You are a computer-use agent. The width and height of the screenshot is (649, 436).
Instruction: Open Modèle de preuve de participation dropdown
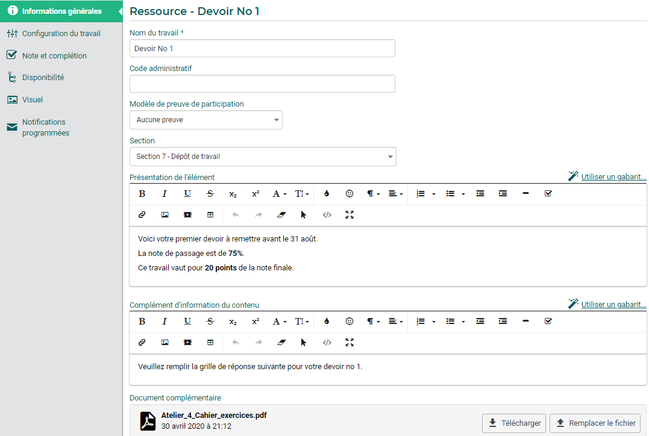pyautogui.click(x=206, y=120)
